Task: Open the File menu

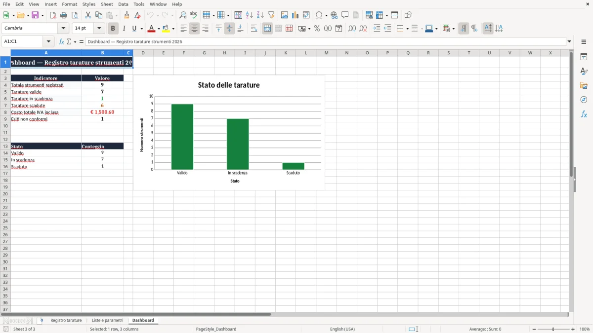Action: pyautogui.click(x=6, y=4)
